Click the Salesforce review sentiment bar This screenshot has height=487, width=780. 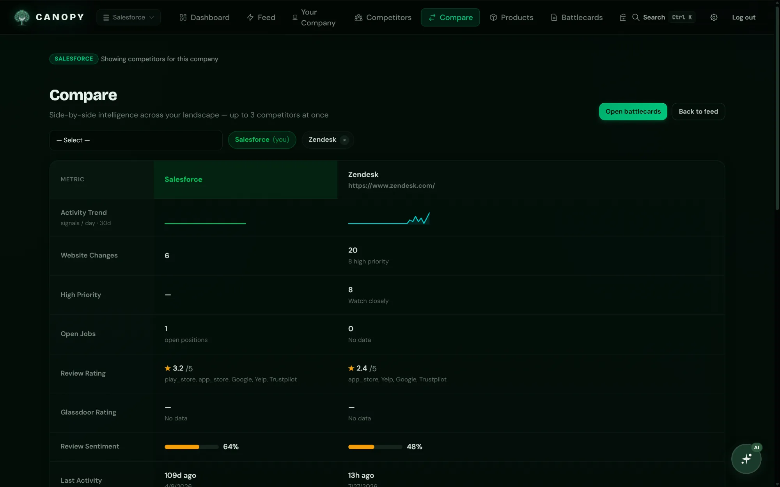191,447
